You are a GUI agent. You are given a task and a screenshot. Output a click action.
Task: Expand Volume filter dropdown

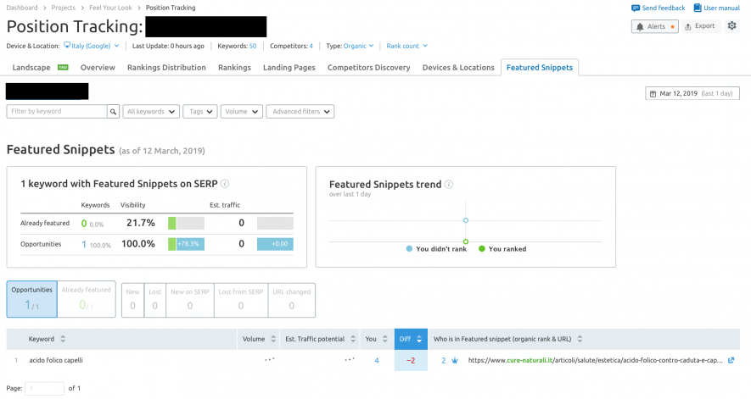point(241,112)
